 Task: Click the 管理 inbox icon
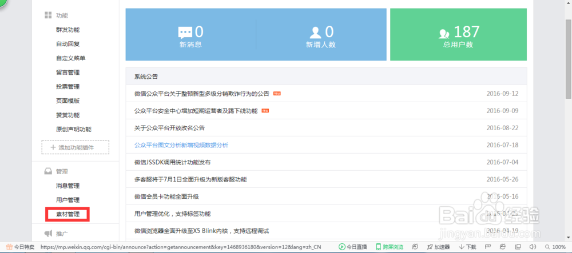(48, 171)
